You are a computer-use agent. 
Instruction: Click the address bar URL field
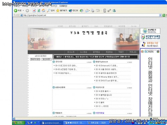(90, 15)
